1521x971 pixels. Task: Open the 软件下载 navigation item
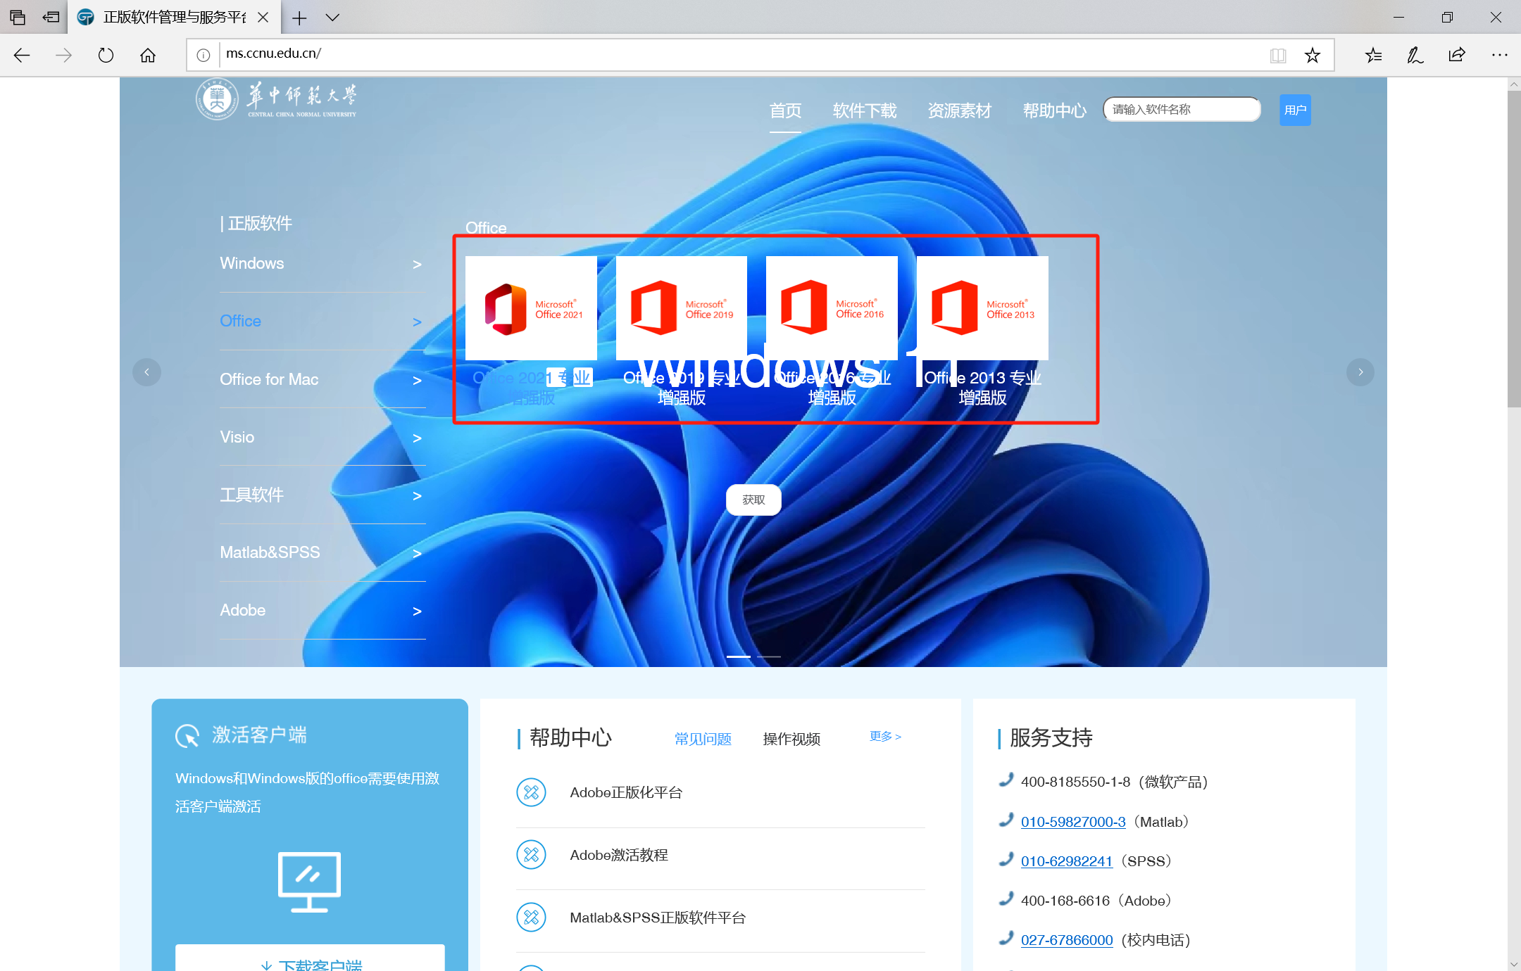pos(865,110)
